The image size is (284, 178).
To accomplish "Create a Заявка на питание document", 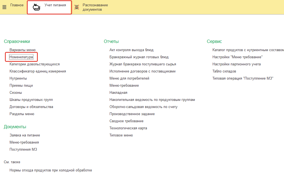I will coord(25,135).
